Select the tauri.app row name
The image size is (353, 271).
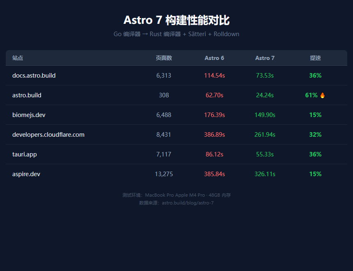coord(25,154)
